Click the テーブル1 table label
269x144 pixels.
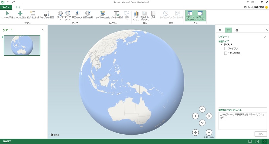click(228, 45)
